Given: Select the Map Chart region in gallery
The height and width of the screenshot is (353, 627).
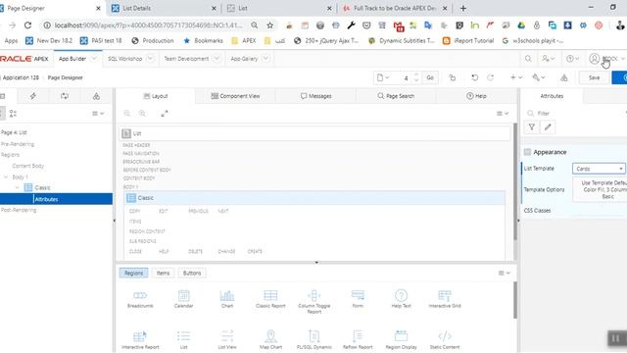Looking at the screenshot, I should point(270,340).
